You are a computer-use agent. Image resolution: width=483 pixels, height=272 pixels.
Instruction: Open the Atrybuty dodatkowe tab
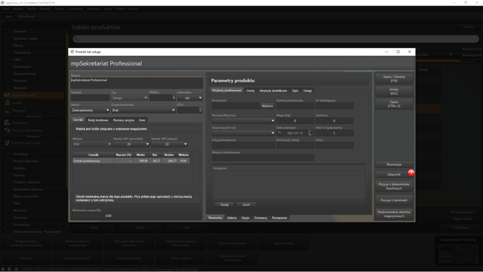[273, 91]
